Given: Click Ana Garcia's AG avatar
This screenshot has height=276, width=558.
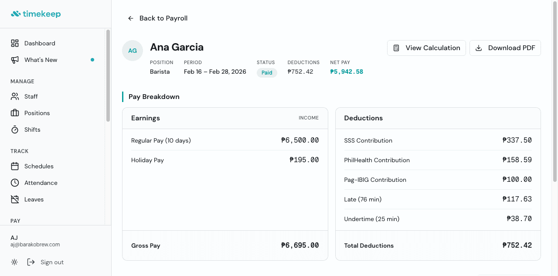Looking at the screenshot, I should click(132, 51).
